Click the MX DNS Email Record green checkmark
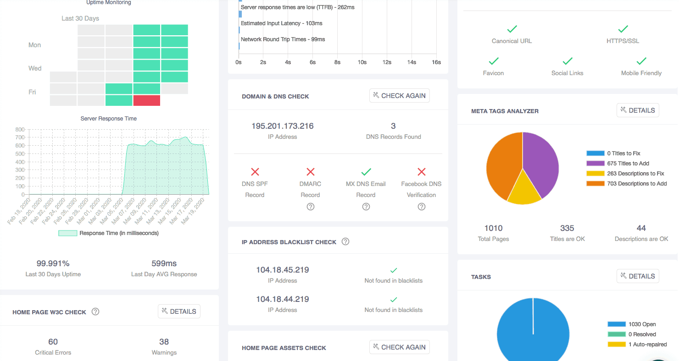This screenshot has width=679, height=361. pos(366,172)
